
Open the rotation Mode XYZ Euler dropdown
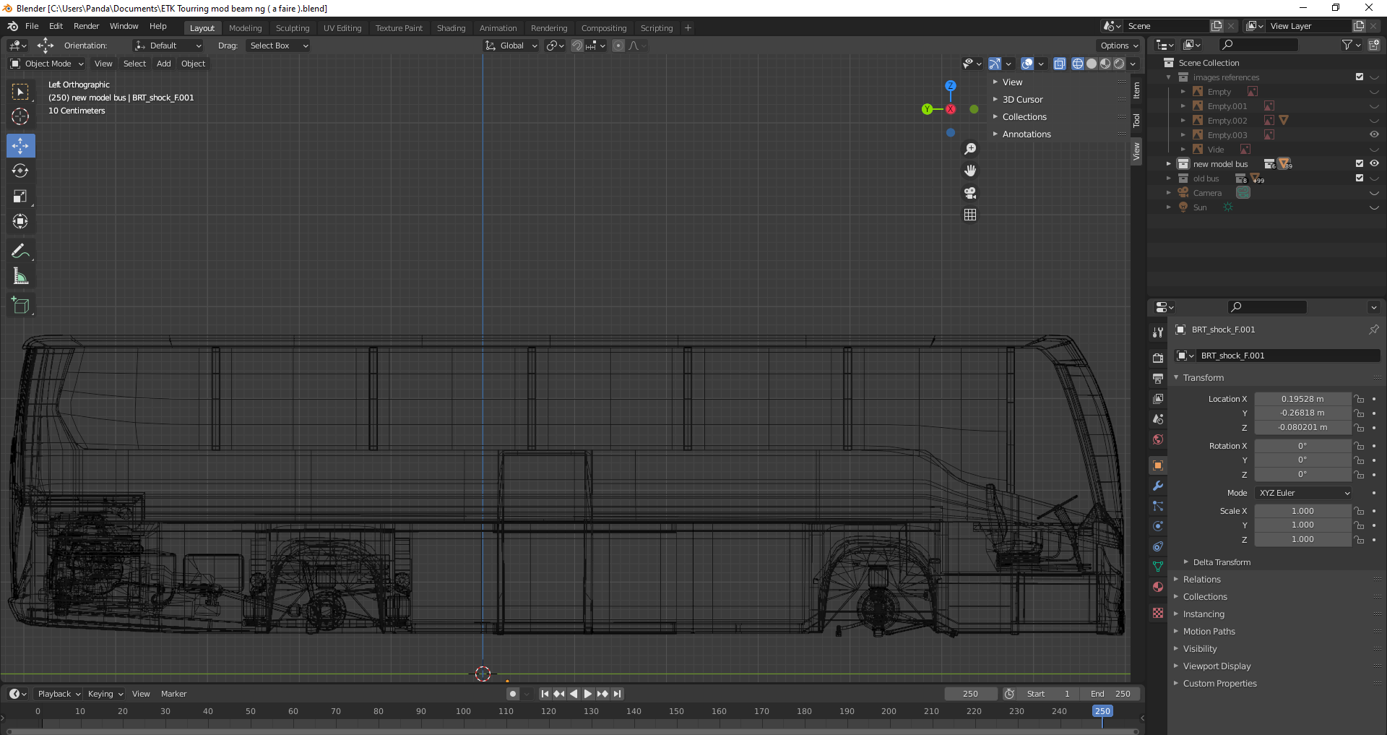click(1303, 493)
